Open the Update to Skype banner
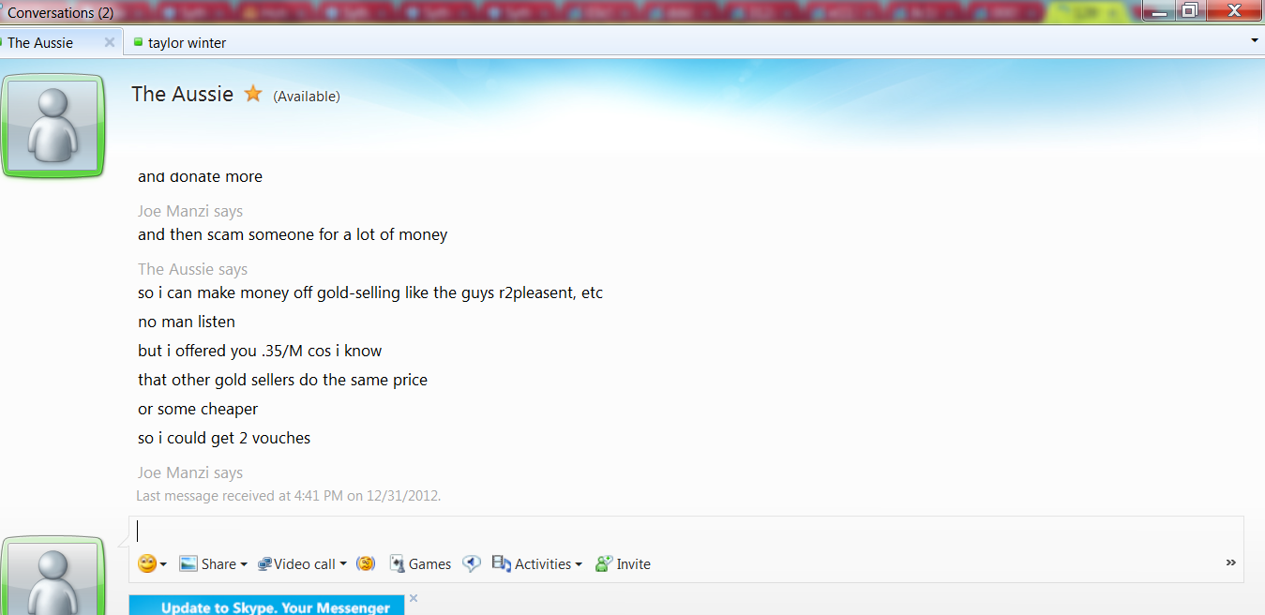 point(266,606)
